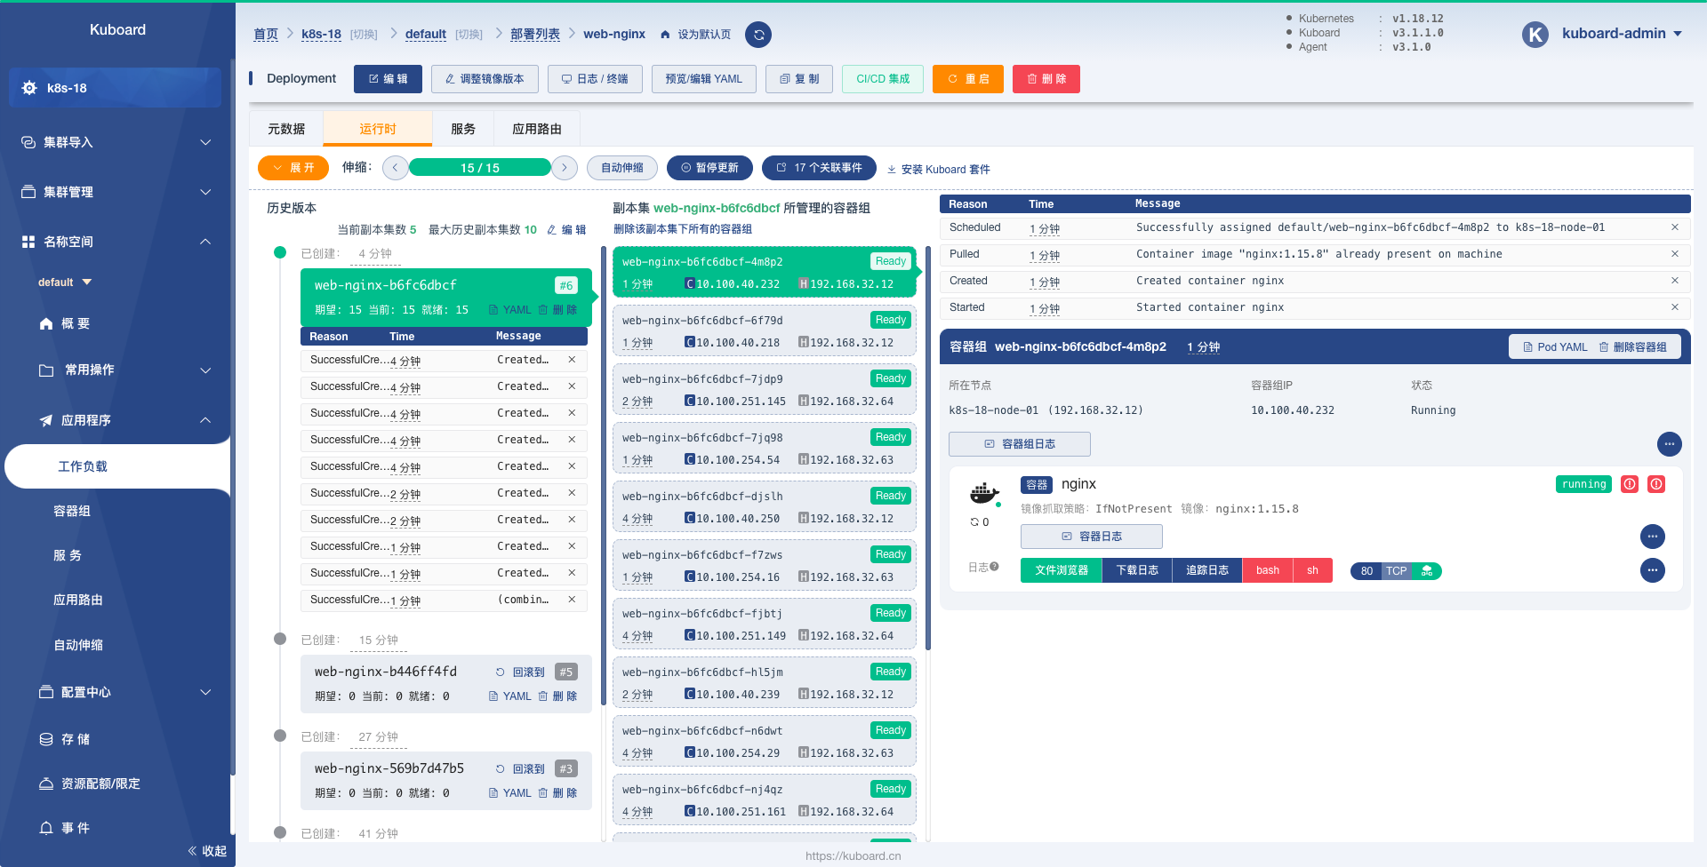Open the bash terminal button

(x=1268, y=570)
